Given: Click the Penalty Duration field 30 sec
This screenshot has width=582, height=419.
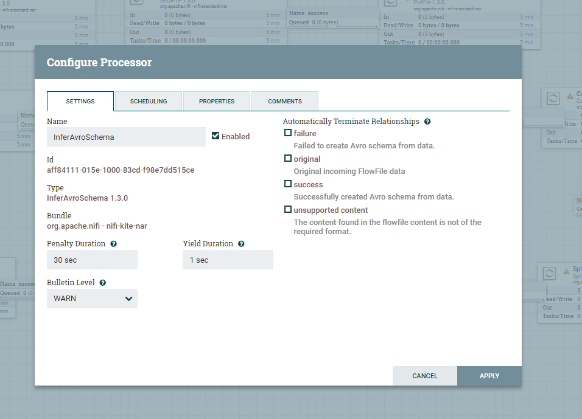Looking at the screenshot, I should click(92, 260).
